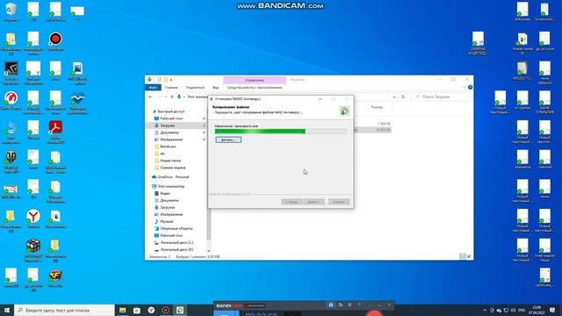Open the notification center in the tray
The image size is (562, 316).
[x=552, y=310]
